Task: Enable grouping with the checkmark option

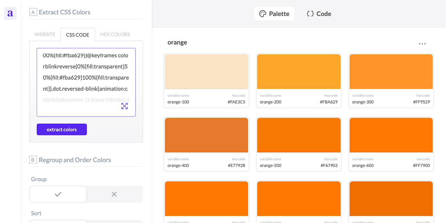Action: pos(58,194)
